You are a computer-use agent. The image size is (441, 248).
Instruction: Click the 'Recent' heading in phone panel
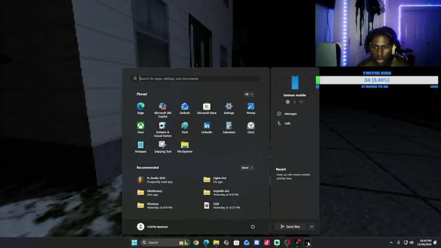(x=281, y=169)
